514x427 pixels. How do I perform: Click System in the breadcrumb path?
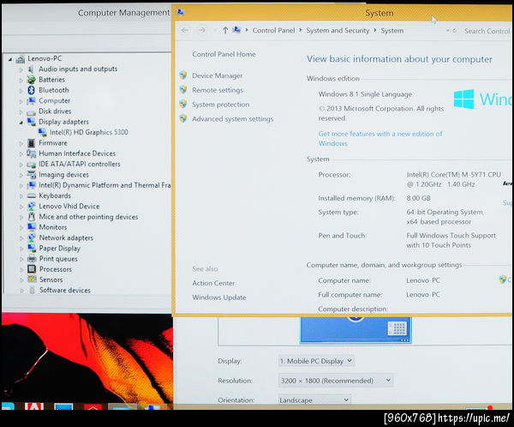pos(392,31)
